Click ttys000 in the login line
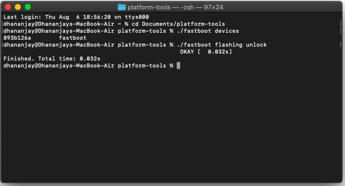The width and height of the screenshot is (345, 186). [137, 17]
